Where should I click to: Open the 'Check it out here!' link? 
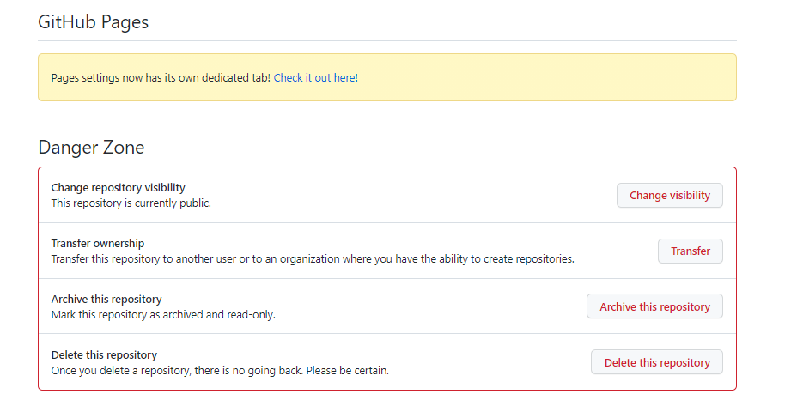pyautogui.click(x=315, y=77)
